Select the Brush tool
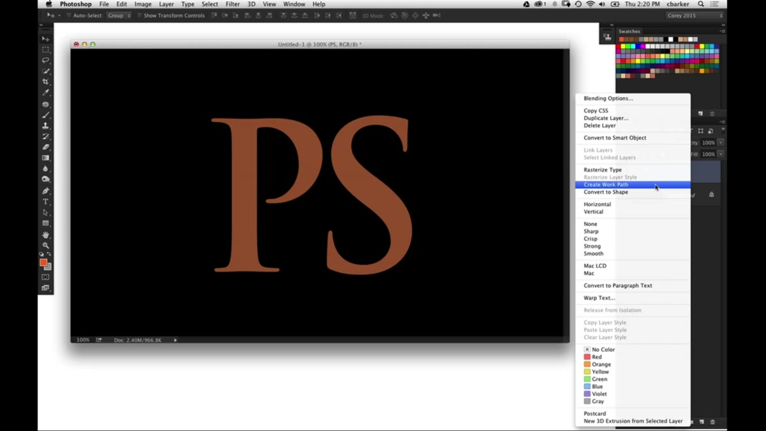The width and height of the screenshot is (766, 431). pos(45,115)
